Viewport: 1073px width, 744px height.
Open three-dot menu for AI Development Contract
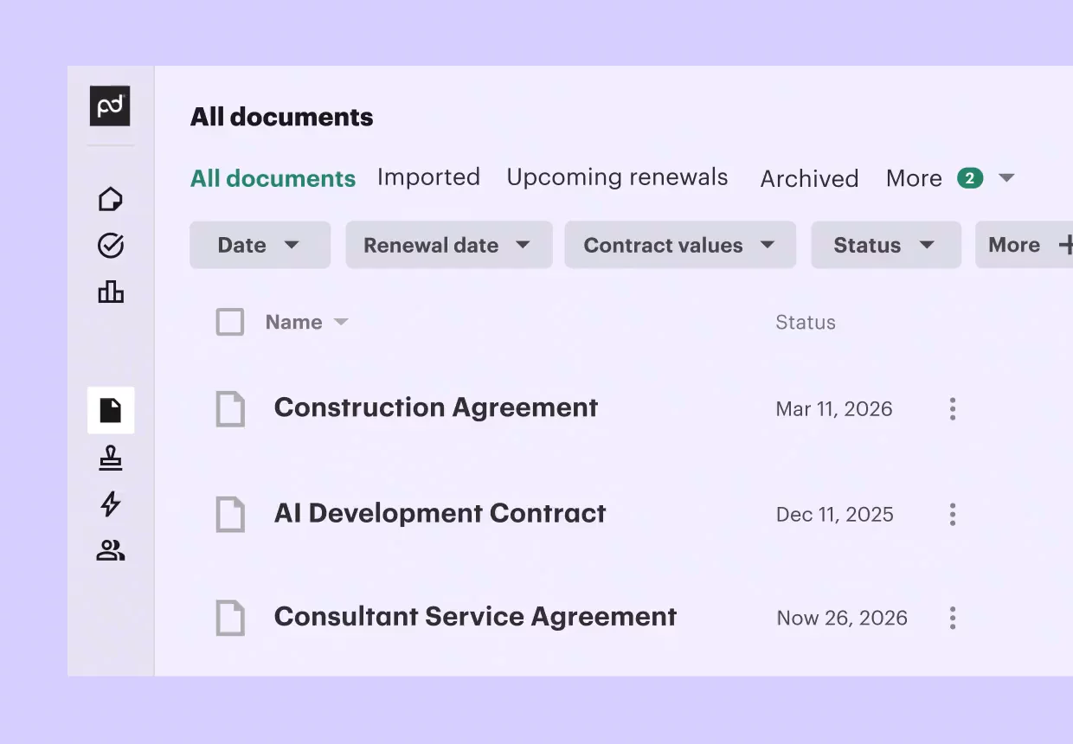point(953,515)
